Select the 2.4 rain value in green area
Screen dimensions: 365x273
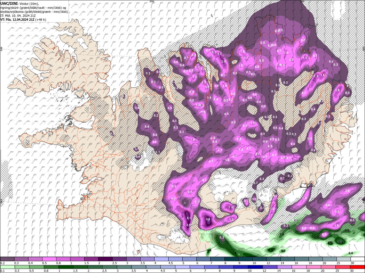pyautogui.click(x=340, y=242)
